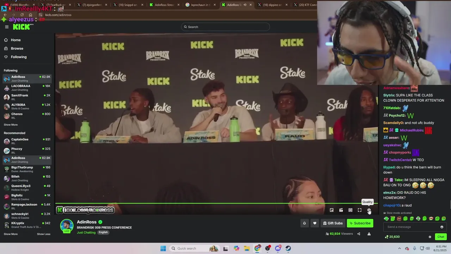Image resolution: width=451 pixels, height=254 pixels.
Task: Expand the system tray hidden icons chevron
Action: click(399, 248)
